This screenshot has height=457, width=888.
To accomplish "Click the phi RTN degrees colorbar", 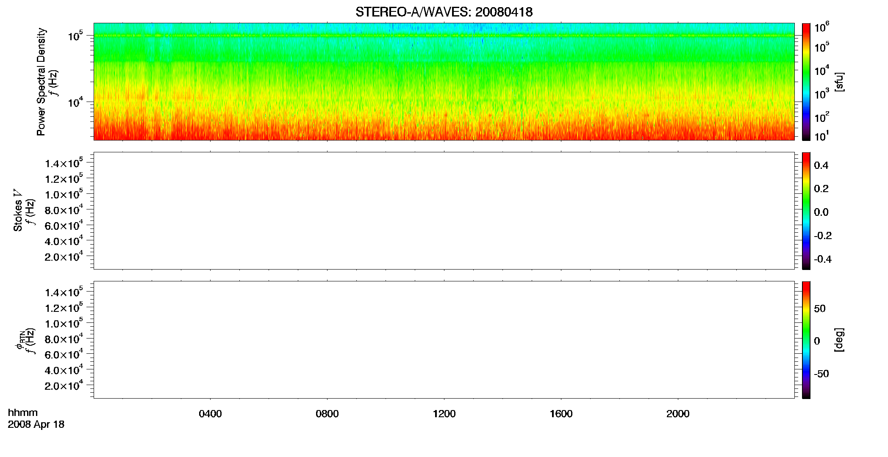I will 806,340.
